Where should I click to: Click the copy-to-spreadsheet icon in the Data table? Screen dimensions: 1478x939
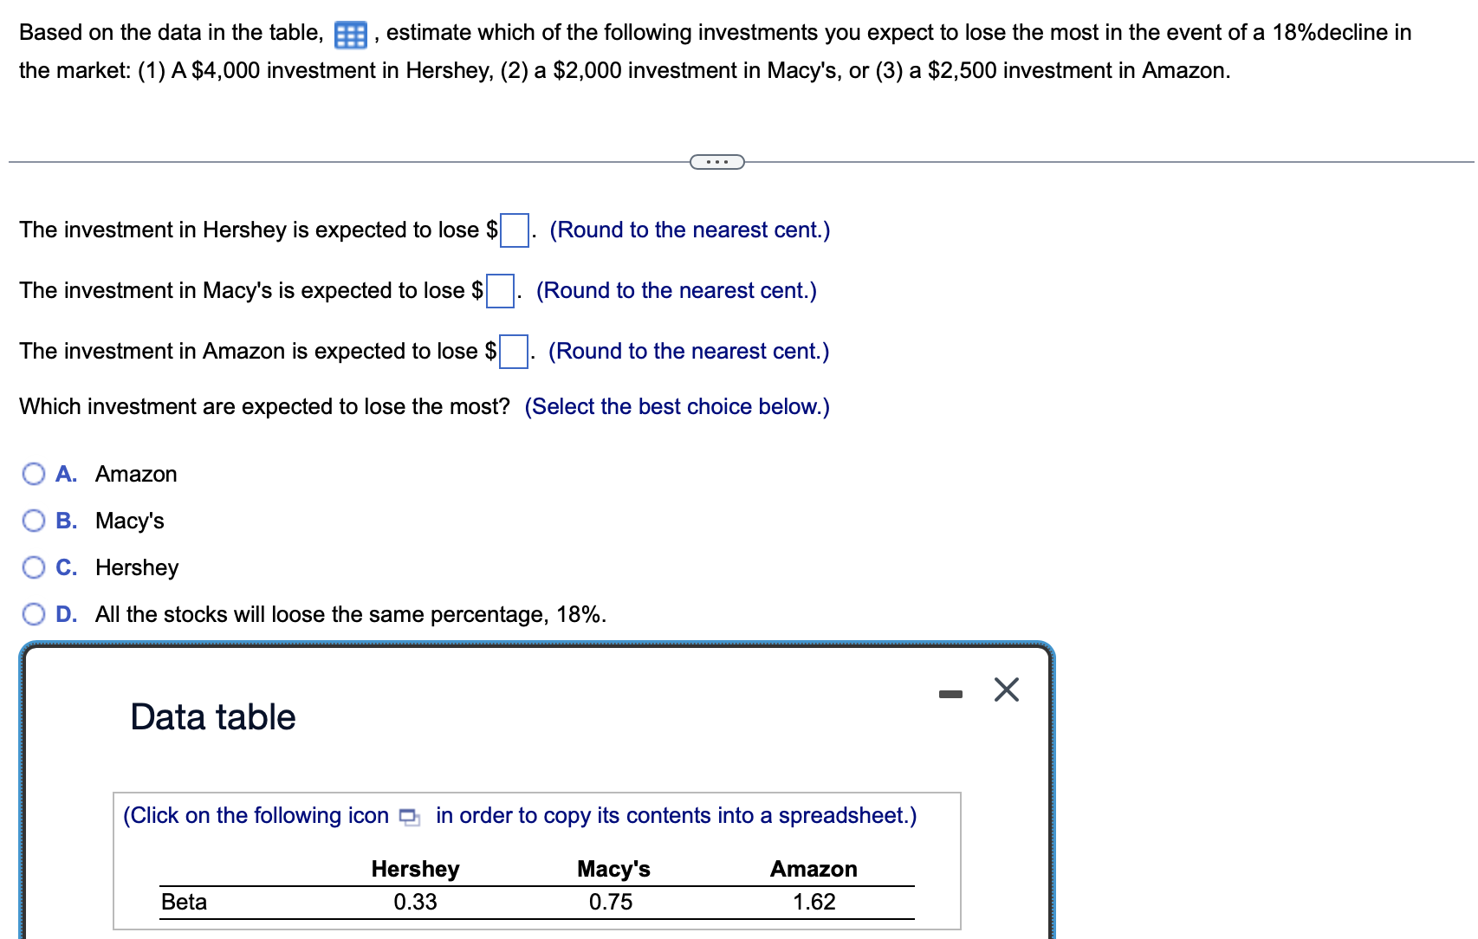click(x=410, y=817)
